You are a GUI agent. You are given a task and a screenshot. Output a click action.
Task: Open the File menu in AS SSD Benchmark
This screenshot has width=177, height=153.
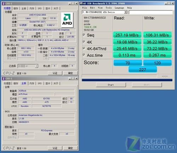85,8
